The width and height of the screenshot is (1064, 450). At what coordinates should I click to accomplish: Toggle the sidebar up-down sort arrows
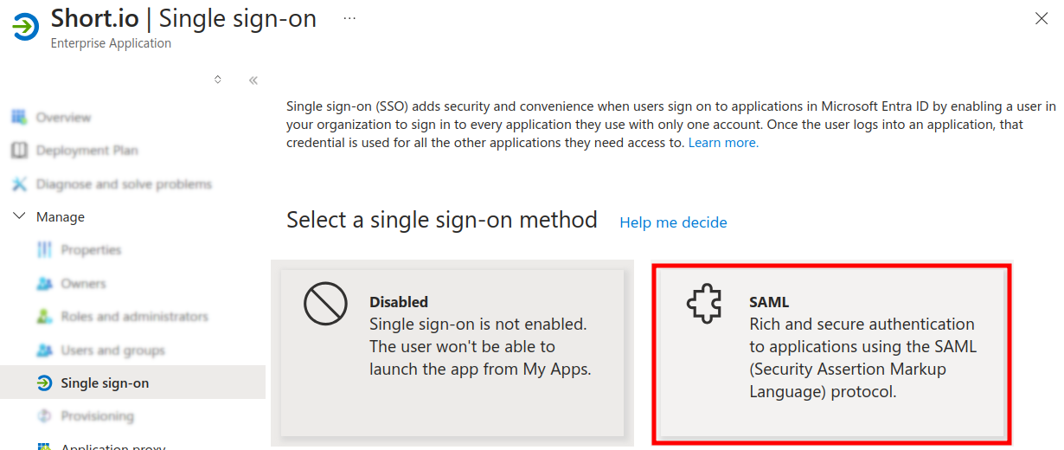pyautogui.click(x=218, y=80)
